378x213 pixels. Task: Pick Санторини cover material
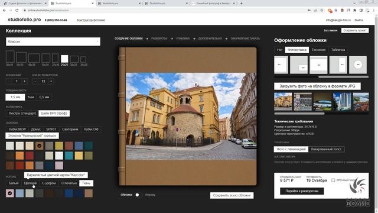(70, 129)
